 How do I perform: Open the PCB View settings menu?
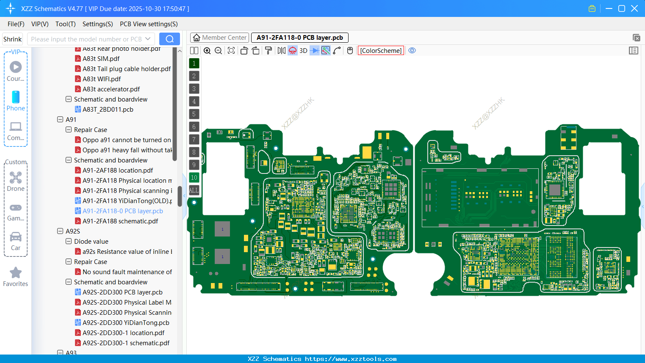(149, 24)
